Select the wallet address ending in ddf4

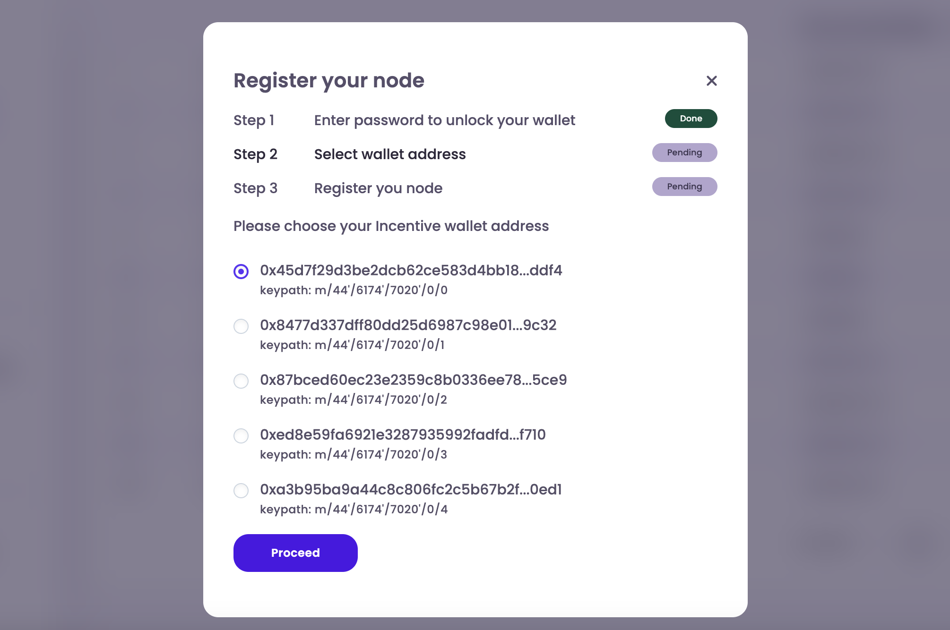tap(242, 272)
